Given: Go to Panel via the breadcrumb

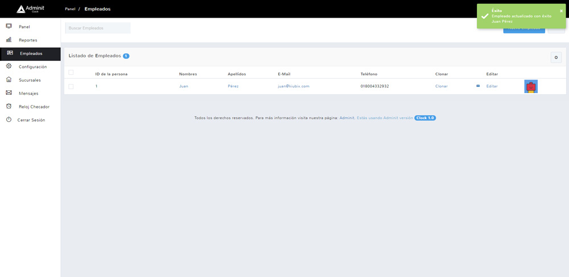Looking at the screenshot, I should click(70, 9).
